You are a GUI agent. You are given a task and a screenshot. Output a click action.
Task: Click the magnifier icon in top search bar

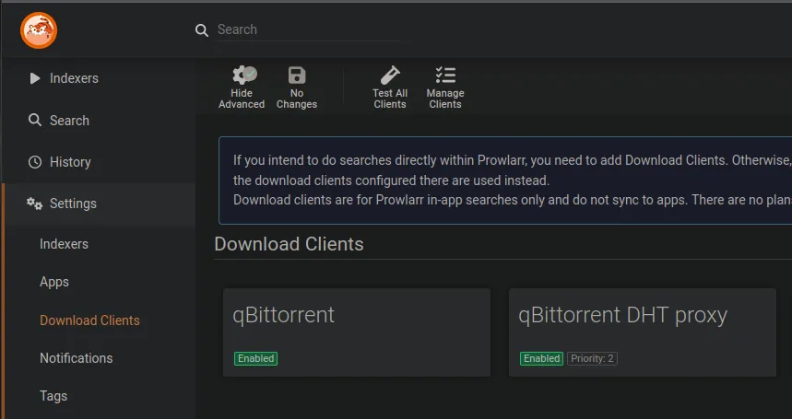click(202, 30)
